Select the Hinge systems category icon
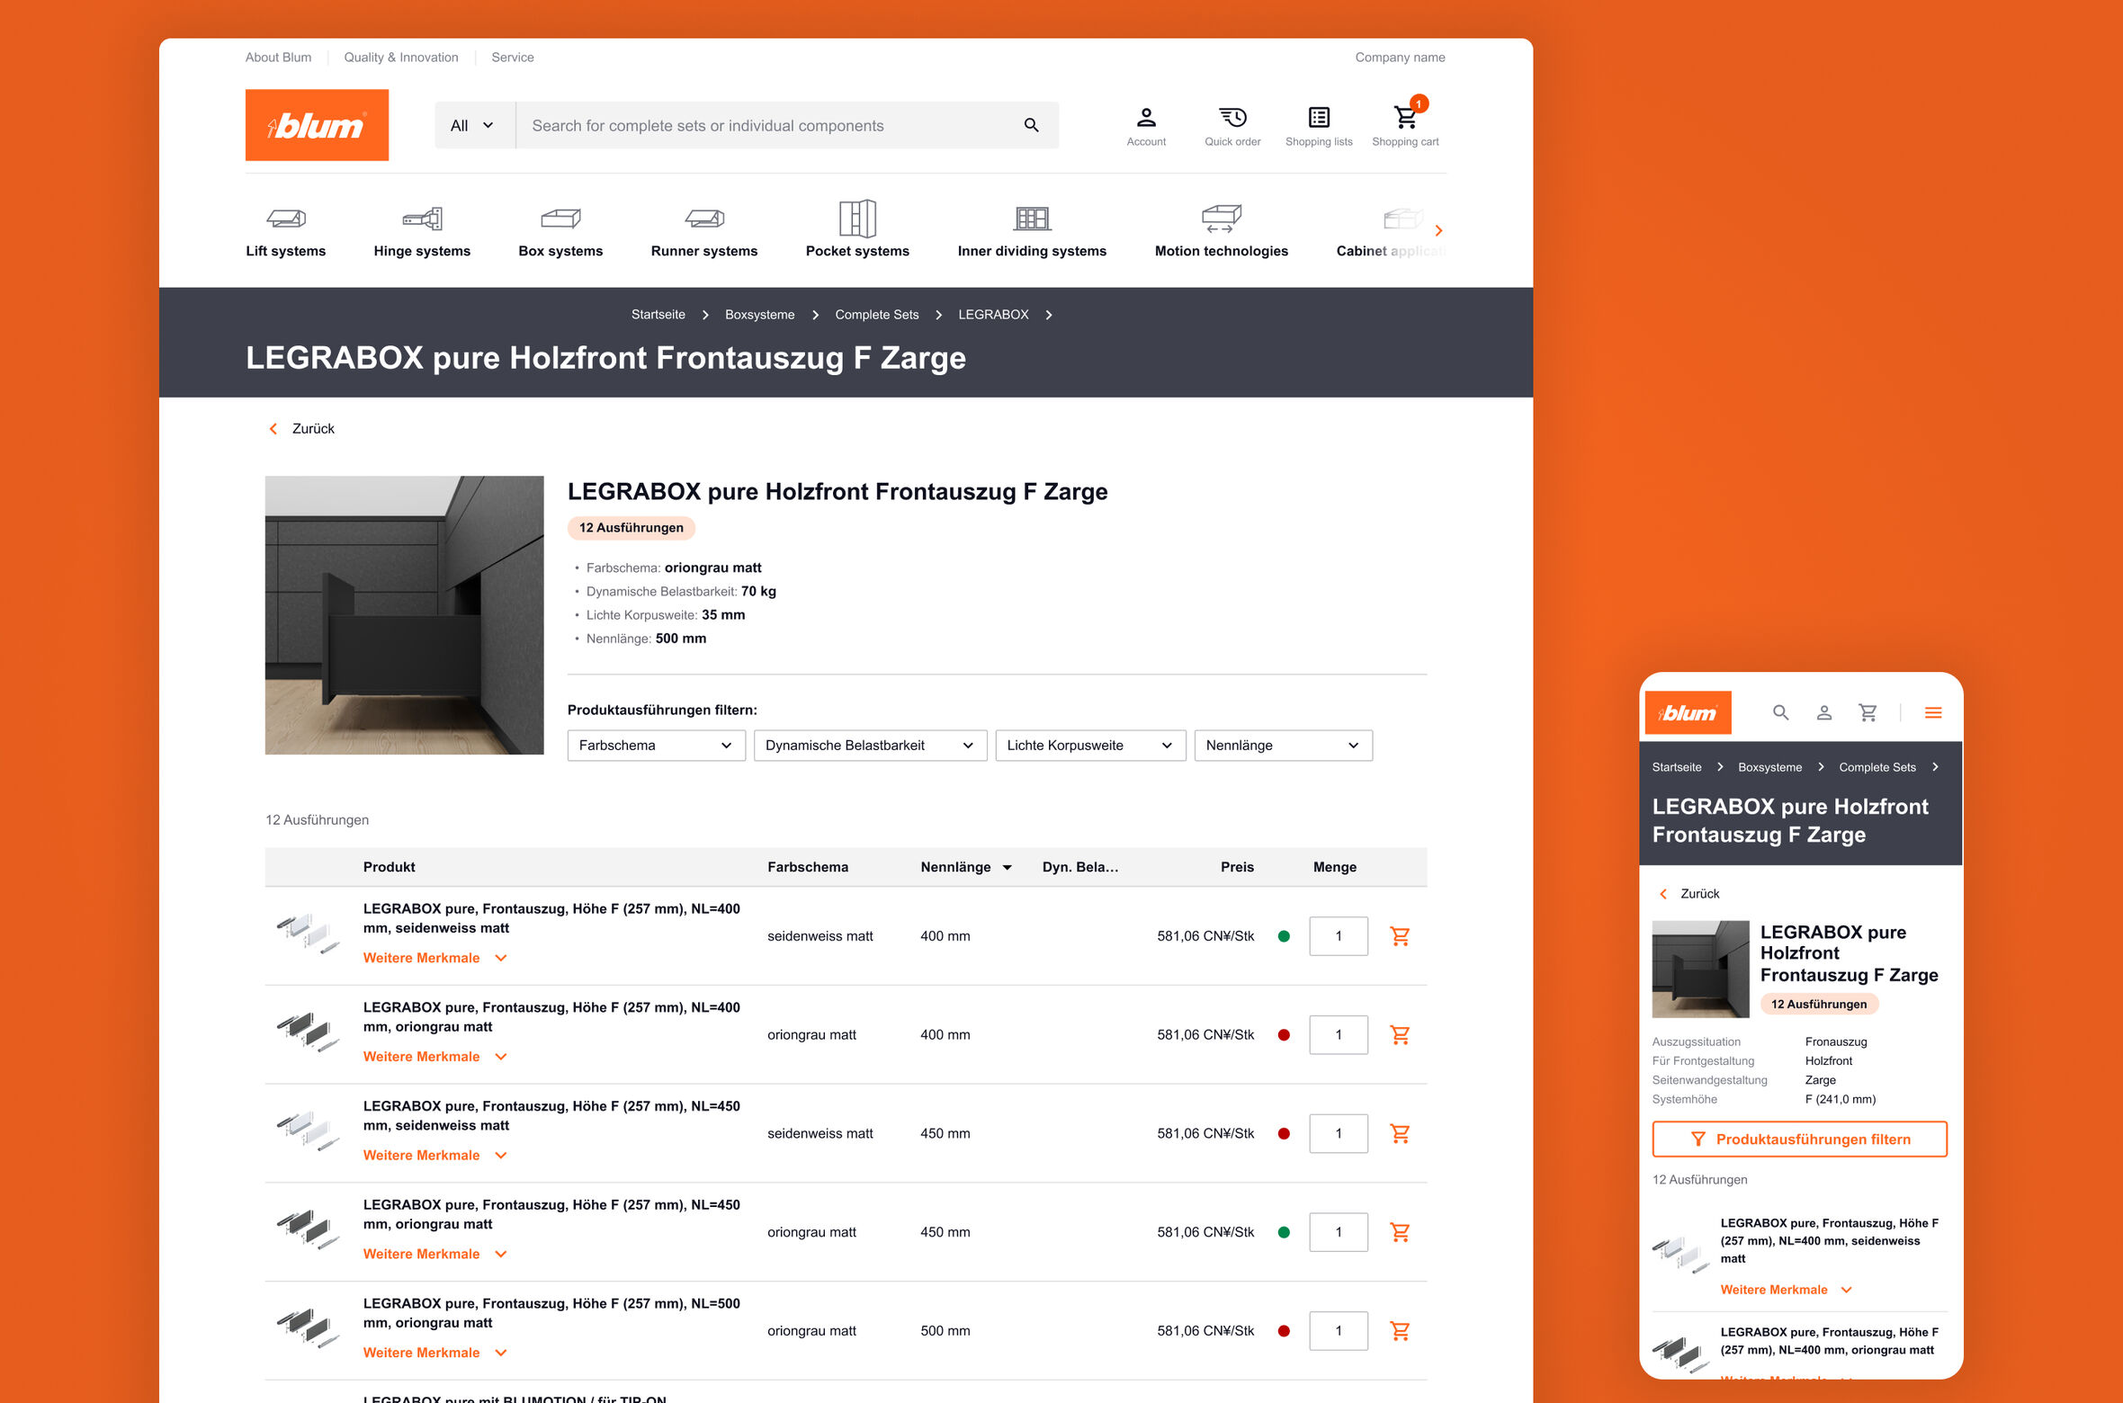2123x1403 pixels. coord(421,219)
